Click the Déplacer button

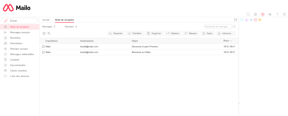pyautogui.click(x=173, y=33)
